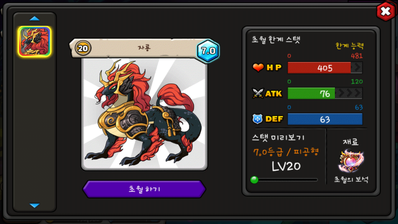Tap the level 20 gold badge

point(83,48)
